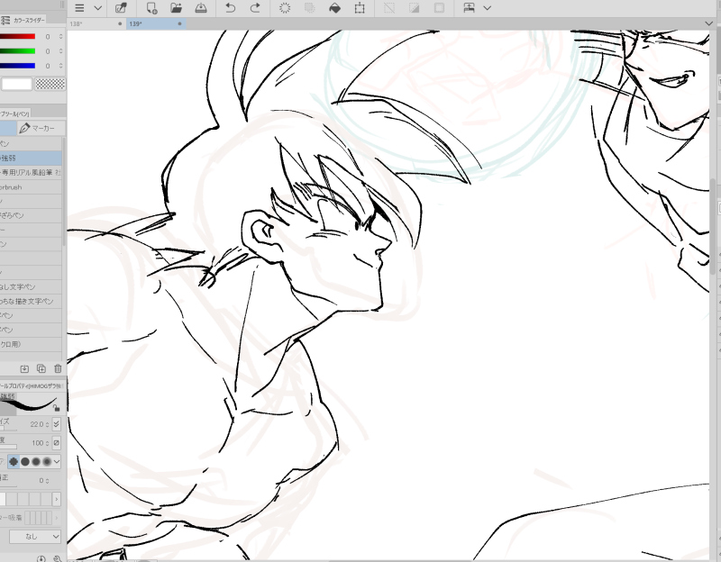Click the import sub tool material icon

coord(24,368)
